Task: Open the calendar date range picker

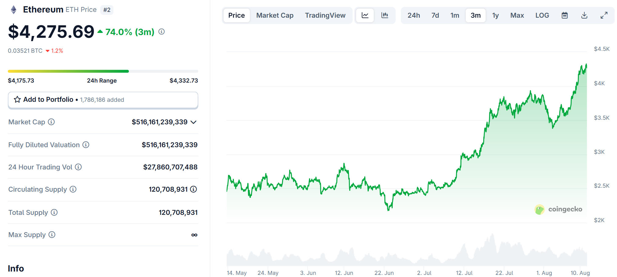Action: tap(564, 15)
